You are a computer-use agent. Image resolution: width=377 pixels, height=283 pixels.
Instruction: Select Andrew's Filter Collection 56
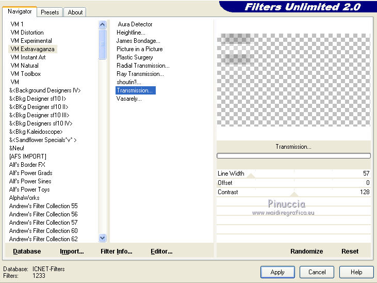tap(43, 214)
